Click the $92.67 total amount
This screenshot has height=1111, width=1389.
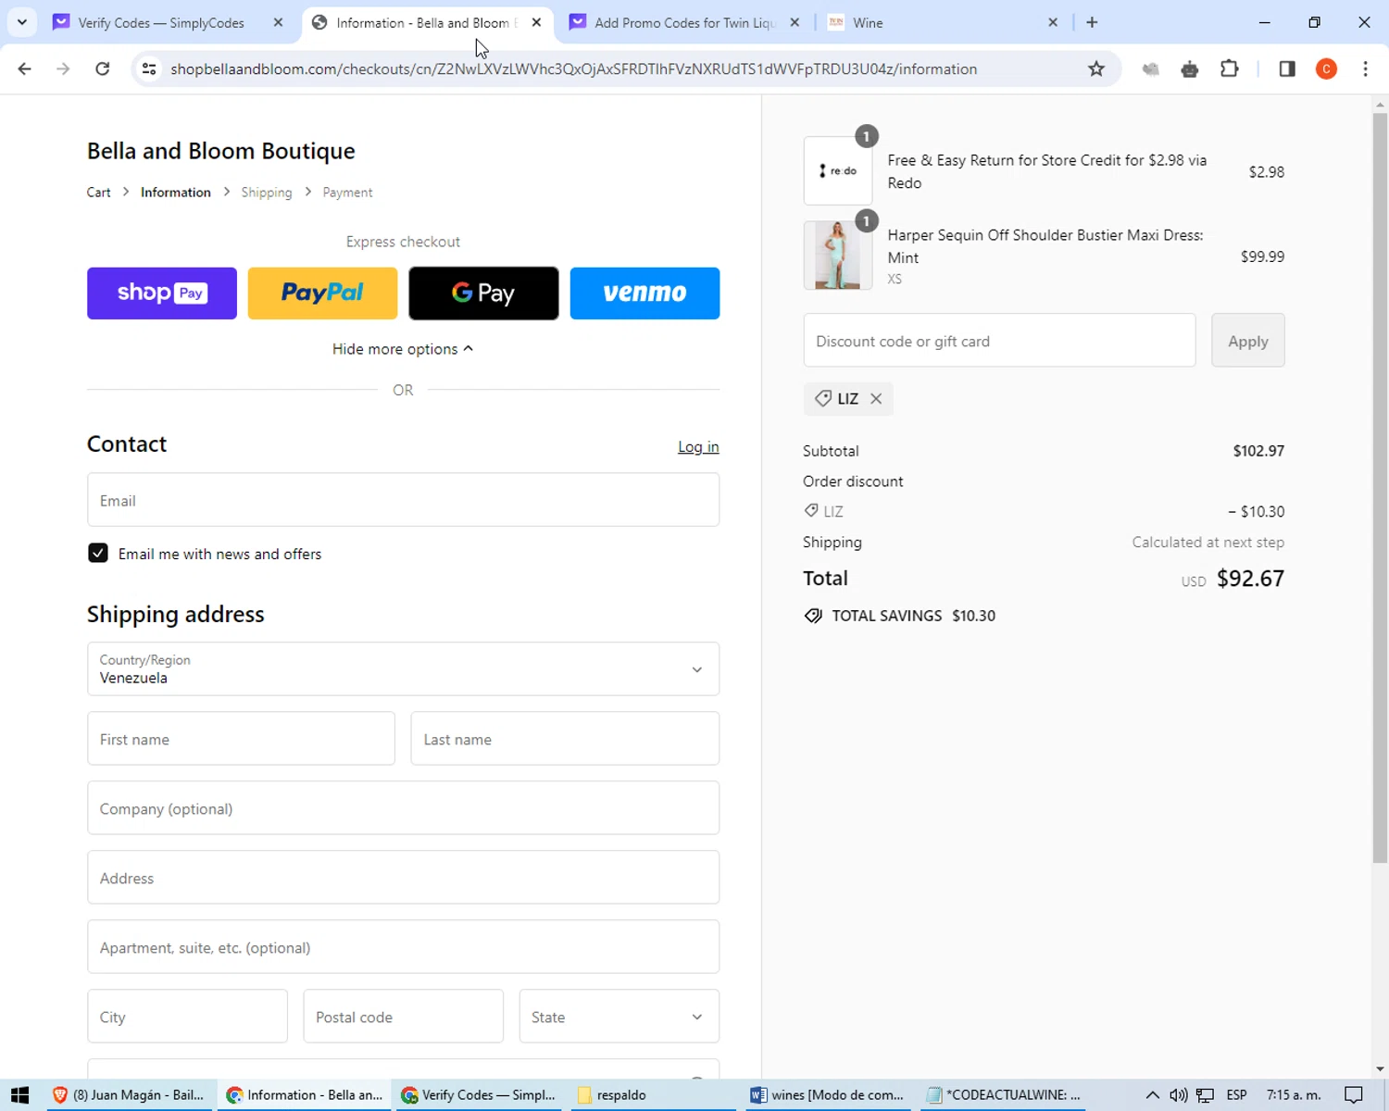pyautogui.click(x=1250, y=579)
